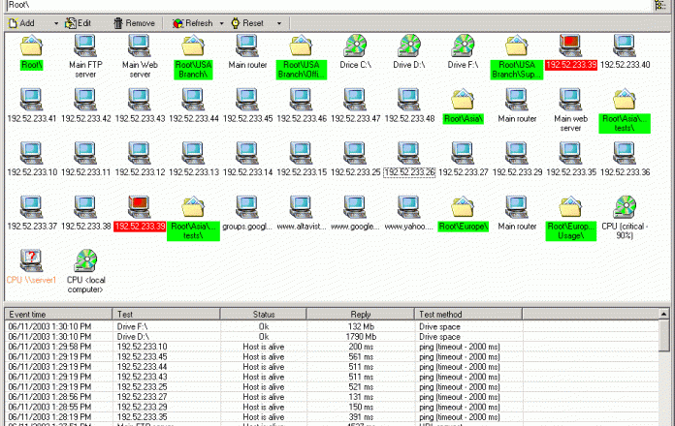Click the Edit toolbar button
The height and width of the screenshot is (426, 675).
pos(79,22)
